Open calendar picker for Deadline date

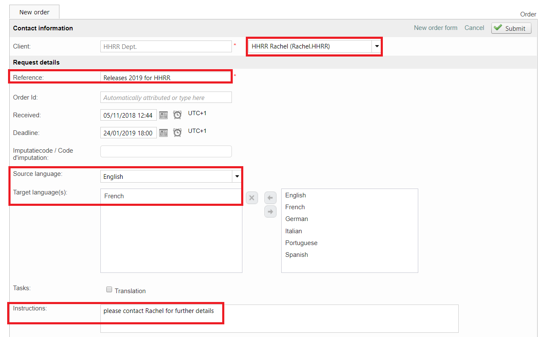(164, 133)
